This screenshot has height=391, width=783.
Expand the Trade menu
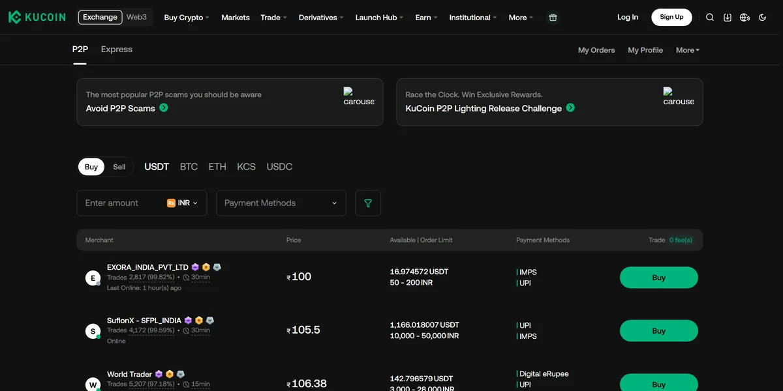tap(274, 18)
